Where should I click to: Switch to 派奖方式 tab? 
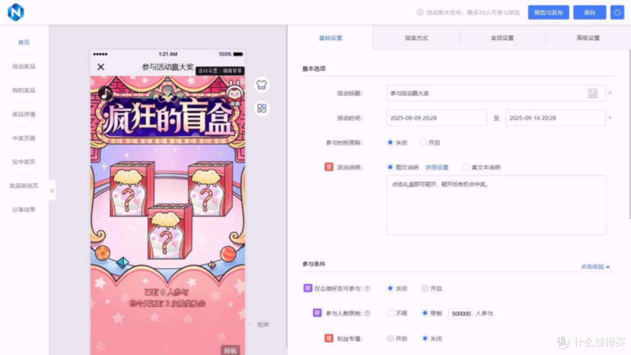[416, 38]
